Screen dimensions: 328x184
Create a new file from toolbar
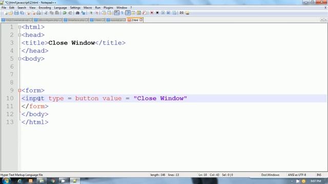point(6,13)
